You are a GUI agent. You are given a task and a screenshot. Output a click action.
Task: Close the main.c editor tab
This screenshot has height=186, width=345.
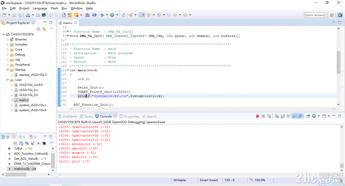[x=76, y=23]
